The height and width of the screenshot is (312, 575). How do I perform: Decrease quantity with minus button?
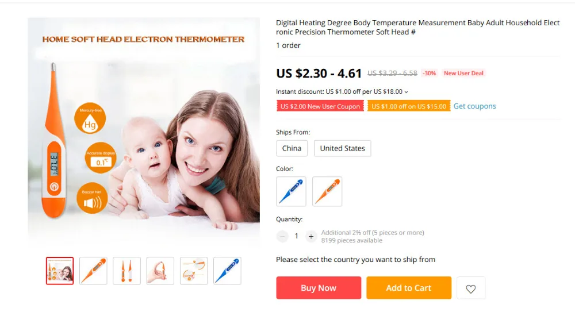tap(282, 237)
